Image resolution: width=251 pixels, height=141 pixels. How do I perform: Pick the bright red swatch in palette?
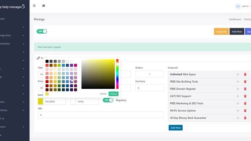(47, 65)
